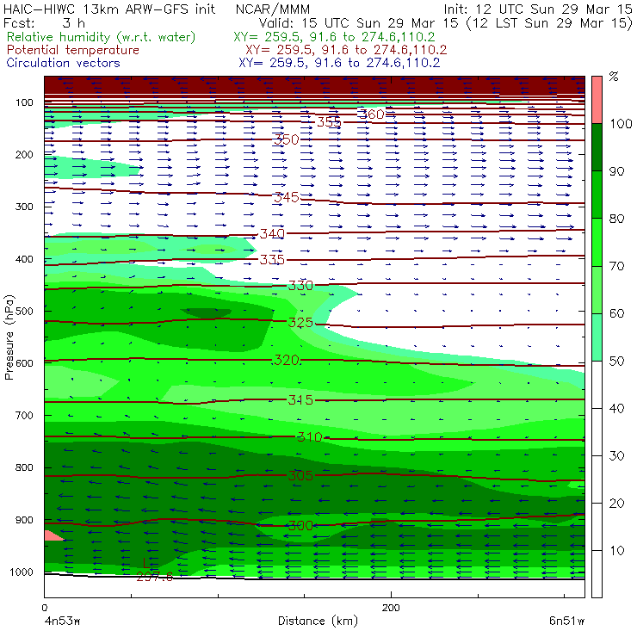This screenshot has width=637, height=637.
Task: Click the 330 contour label
Action: [x=300, y=286]
